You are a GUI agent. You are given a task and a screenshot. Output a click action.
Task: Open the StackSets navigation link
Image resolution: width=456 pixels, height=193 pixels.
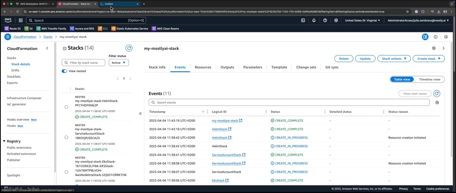14,77
